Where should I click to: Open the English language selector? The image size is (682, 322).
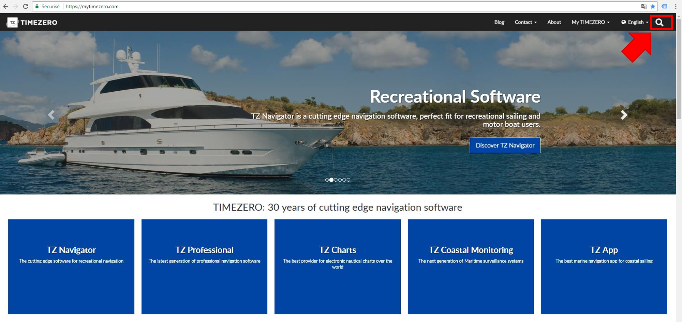pos(635,22)
